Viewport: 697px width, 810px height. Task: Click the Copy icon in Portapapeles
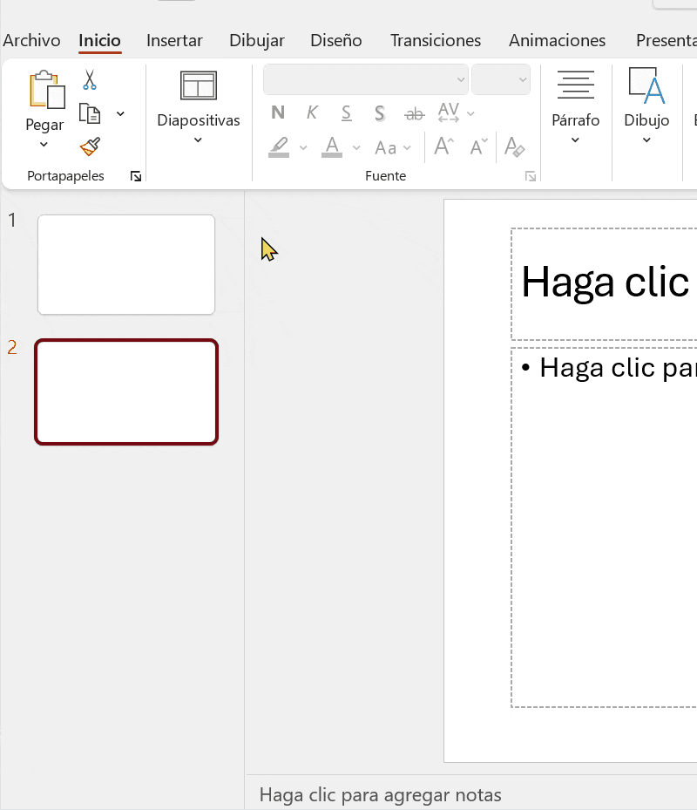coord(90,113)
